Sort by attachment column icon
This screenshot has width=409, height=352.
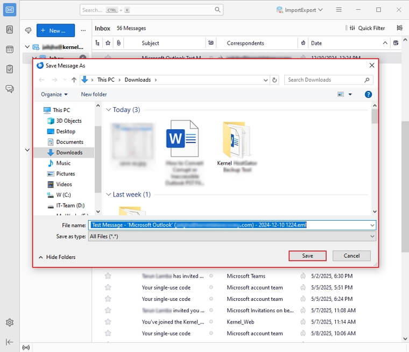(x=119, y=43)
